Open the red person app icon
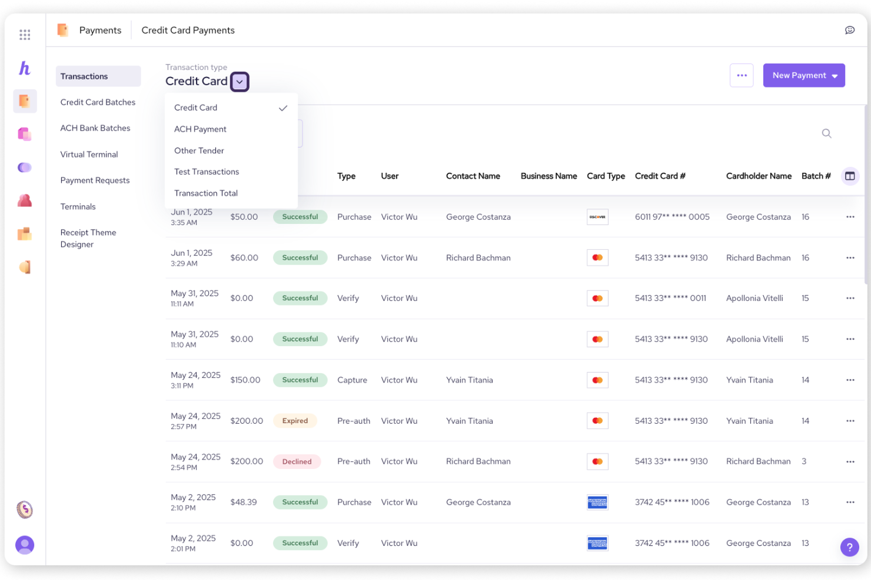The height and width of the screenshot is (580, 871). tap(25, 200)
